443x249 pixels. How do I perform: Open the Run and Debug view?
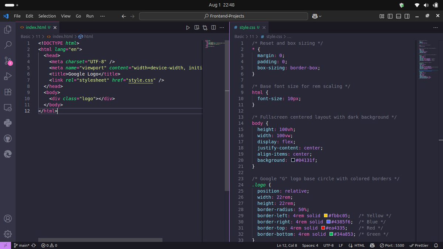(x=8, y=76)
